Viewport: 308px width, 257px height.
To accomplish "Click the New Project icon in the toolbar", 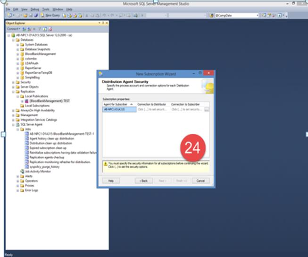I will click(9, 15).
